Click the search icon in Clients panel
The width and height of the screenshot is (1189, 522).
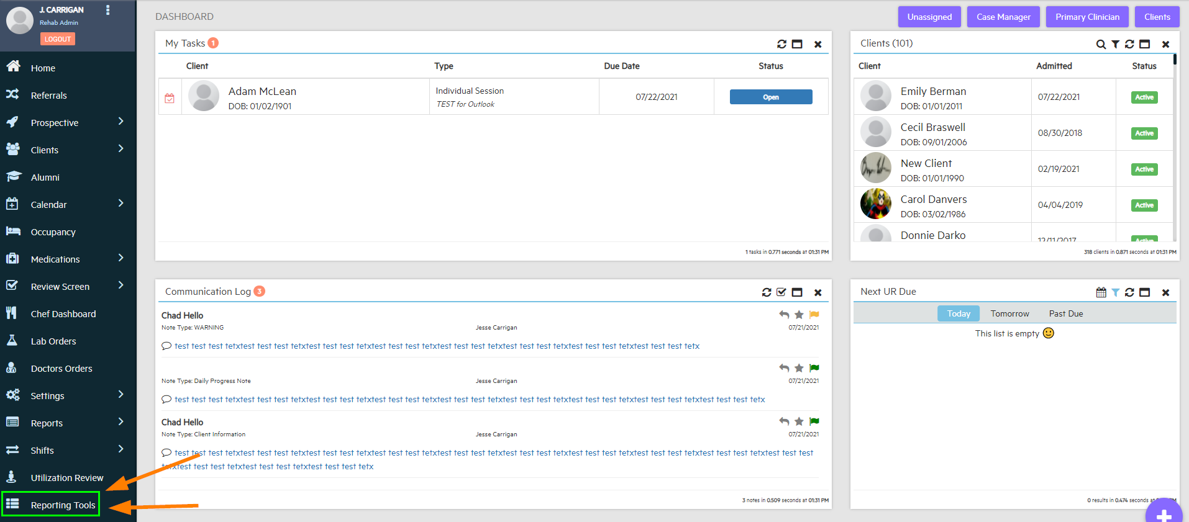pyautogui.click(x=1100, y=44)
